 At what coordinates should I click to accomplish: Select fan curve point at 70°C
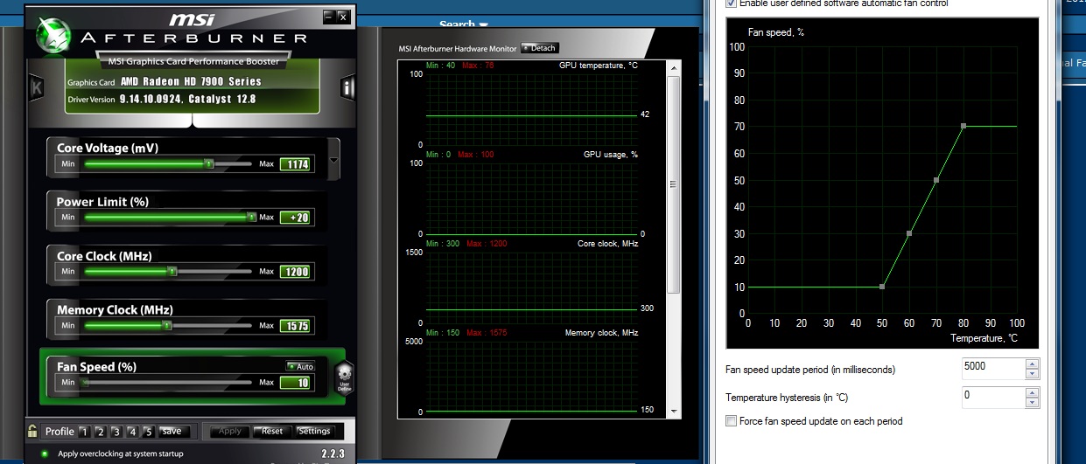coord(936,180)
